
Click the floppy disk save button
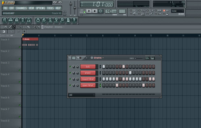(50, 20)
